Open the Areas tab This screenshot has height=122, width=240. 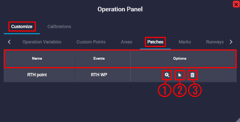pos(126,42)
